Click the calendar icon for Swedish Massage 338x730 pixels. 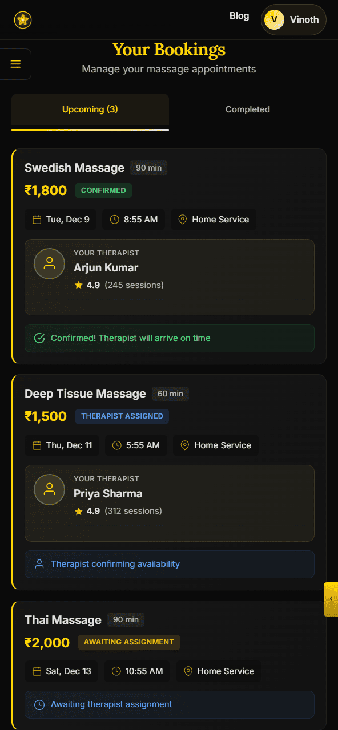point(36,220)
